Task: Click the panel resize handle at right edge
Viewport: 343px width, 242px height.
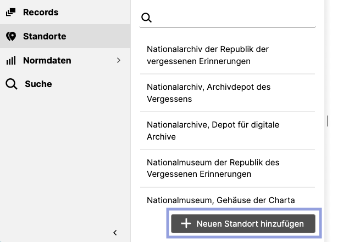Action: pos(328,121)
